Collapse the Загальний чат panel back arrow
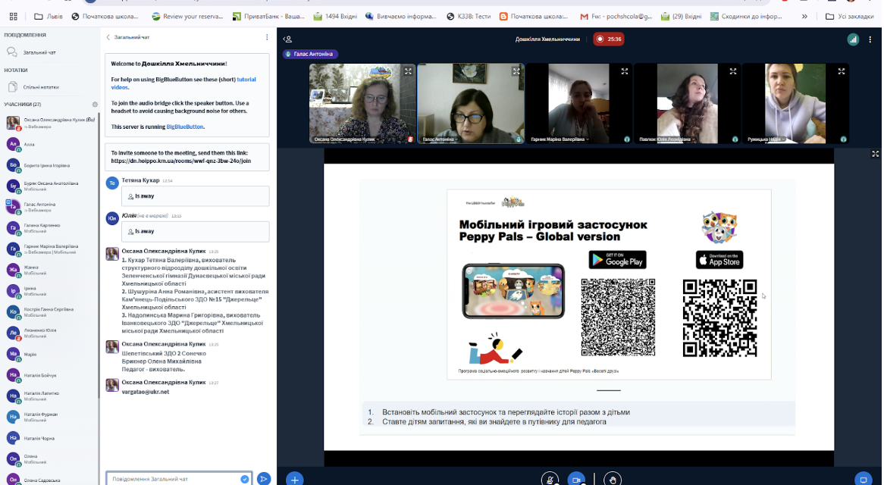 click(108, 37)
